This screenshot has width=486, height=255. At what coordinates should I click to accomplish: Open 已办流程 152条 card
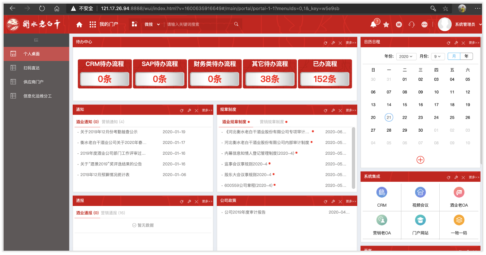tap(325, 74)
